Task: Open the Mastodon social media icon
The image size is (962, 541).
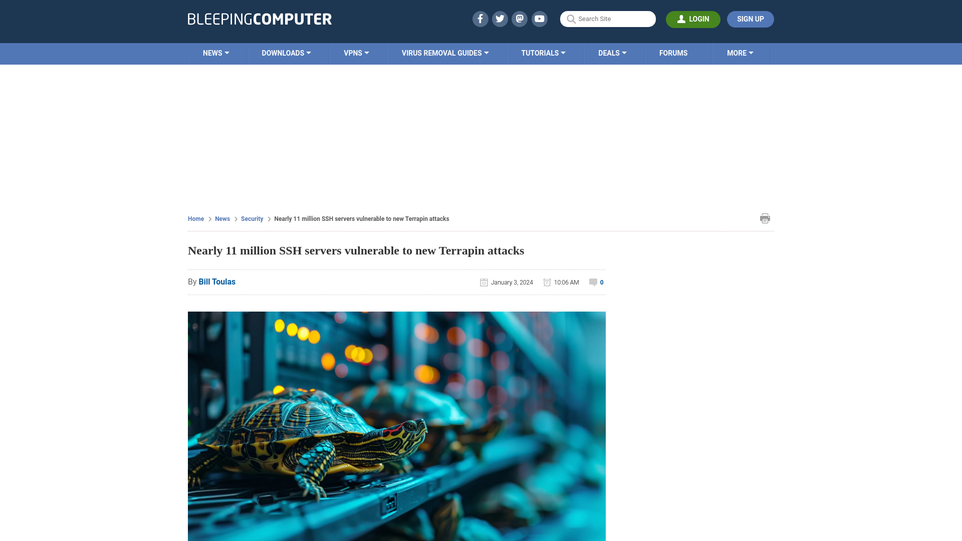Action: [x=519, y=19]
